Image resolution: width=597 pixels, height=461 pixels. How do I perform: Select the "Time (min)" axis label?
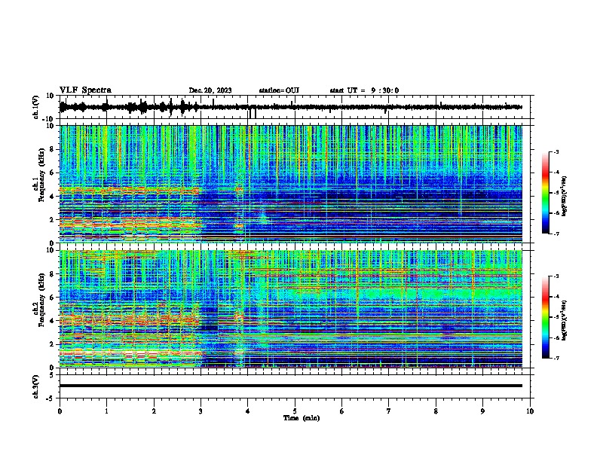(302, 418)
